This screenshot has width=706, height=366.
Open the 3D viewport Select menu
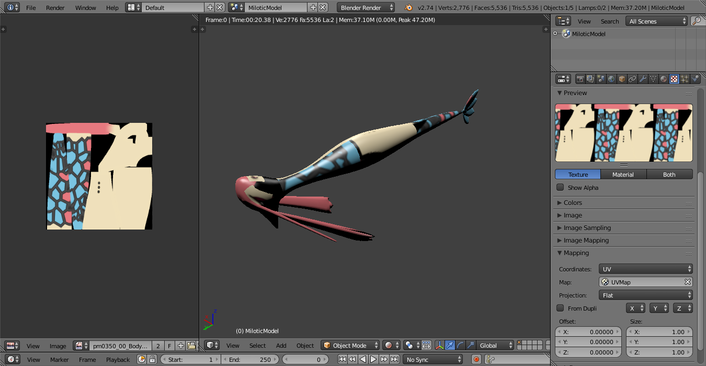(257, 345)
